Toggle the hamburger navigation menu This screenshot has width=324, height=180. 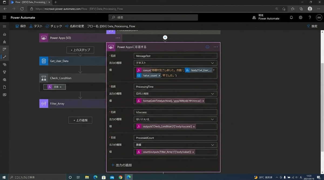4,26
